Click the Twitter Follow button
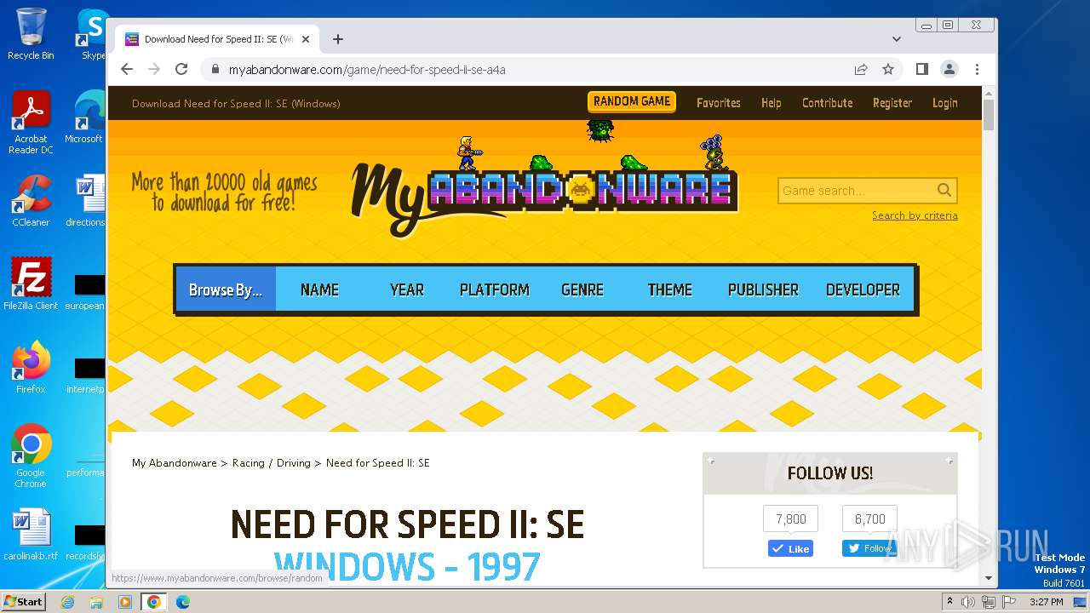Screen dimensions: 1090x613 click(869, 548)
